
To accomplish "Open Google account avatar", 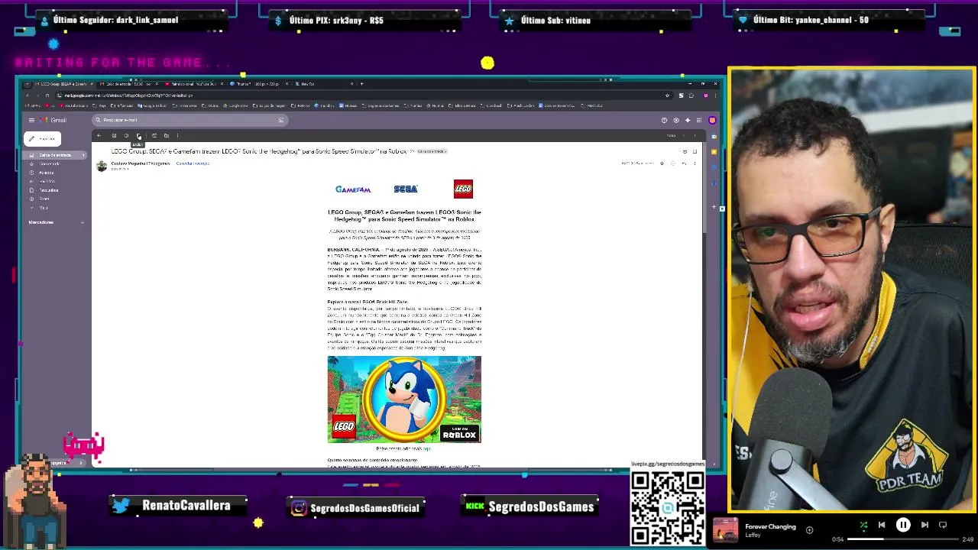I will pyautogui.click(x=712, y=120).
